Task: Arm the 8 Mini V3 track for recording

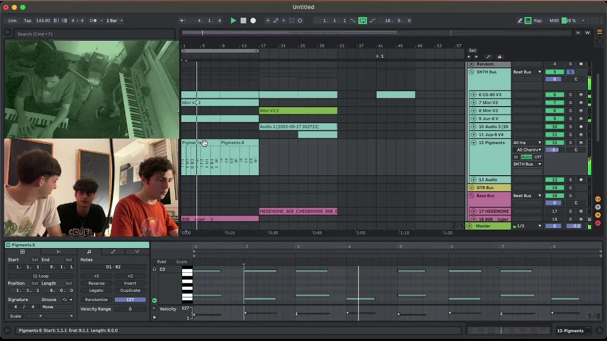Action: pyautogui.click(x=581, y=111)
